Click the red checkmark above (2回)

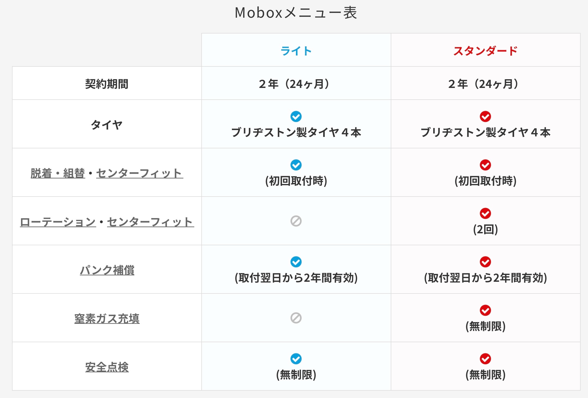(485, 213)
